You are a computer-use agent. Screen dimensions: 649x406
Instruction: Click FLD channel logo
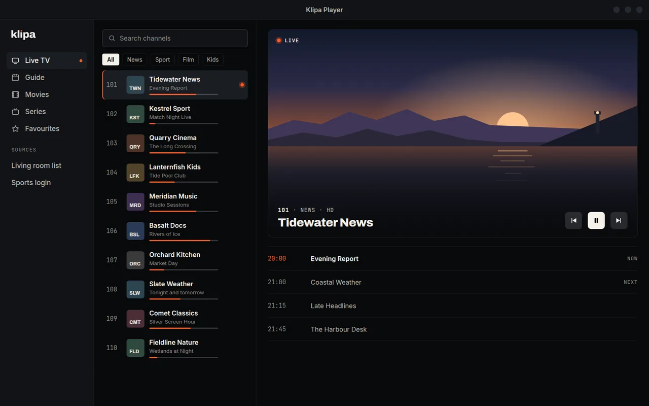click(x=135, y=348)
